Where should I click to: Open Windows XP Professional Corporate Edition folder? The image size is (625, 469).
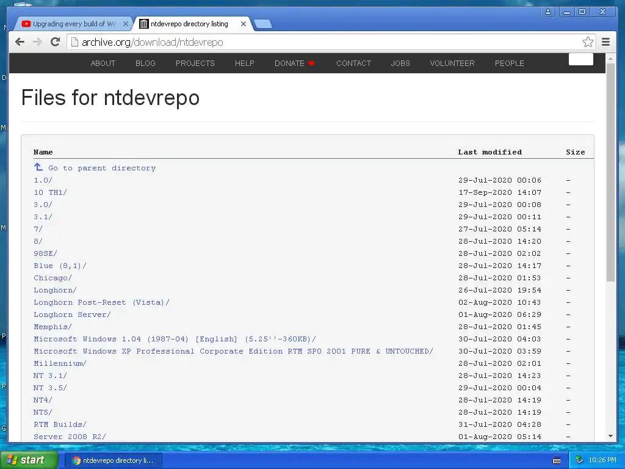[x=233, y=351]
